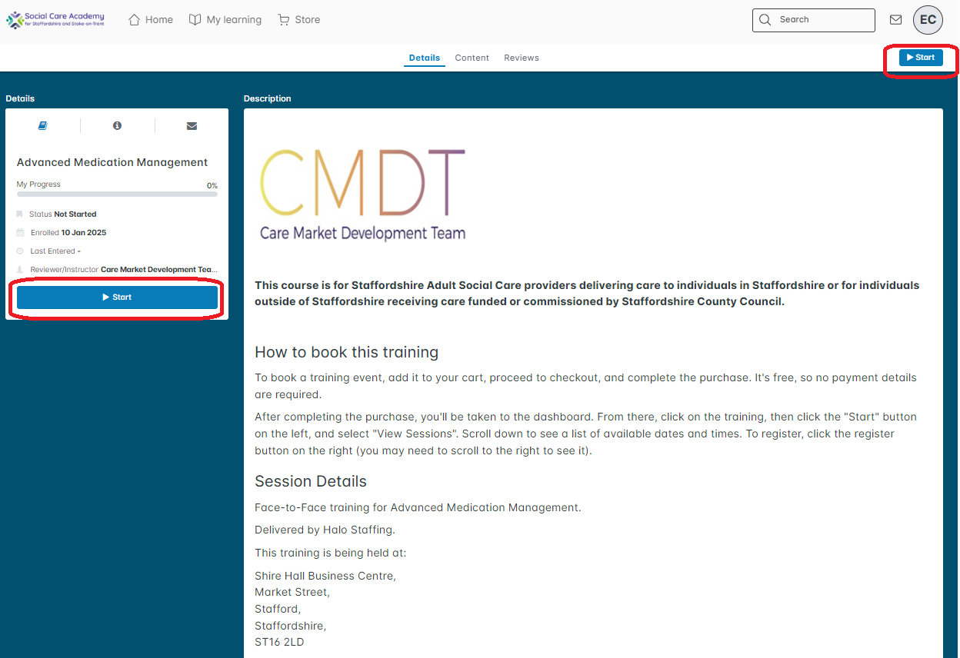Click the How to book this training heading

click(x=346, y=352)
